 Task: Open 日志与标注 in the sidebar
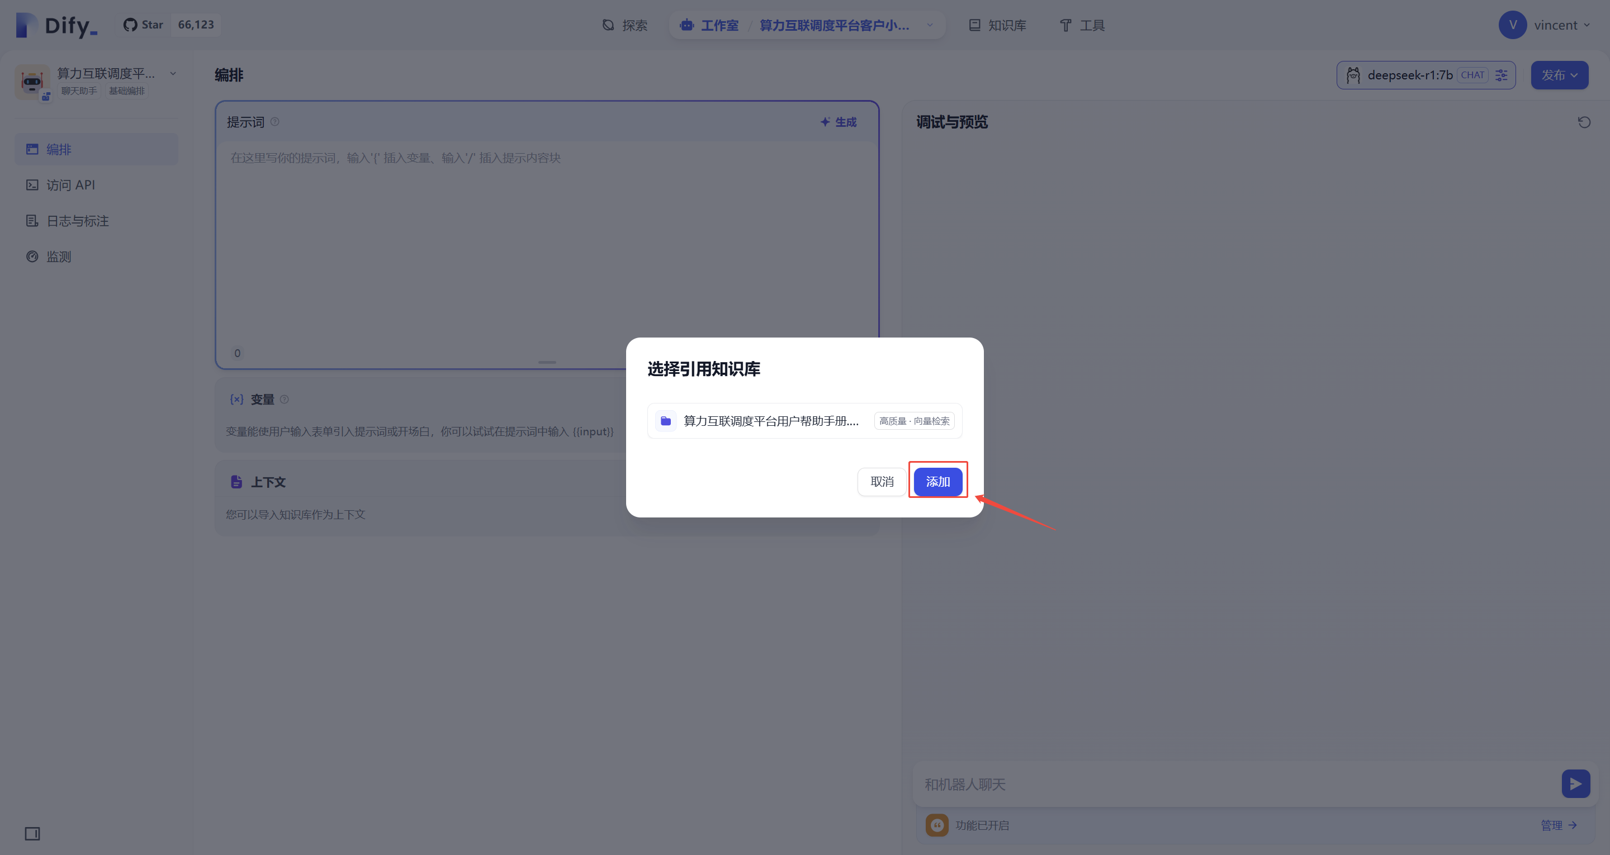tap(96, 221)
